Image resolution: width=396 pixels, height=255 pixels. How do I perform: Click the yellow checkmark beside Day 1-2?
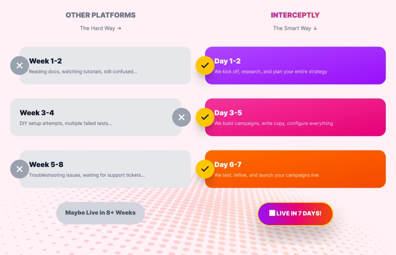click(205, 66)
